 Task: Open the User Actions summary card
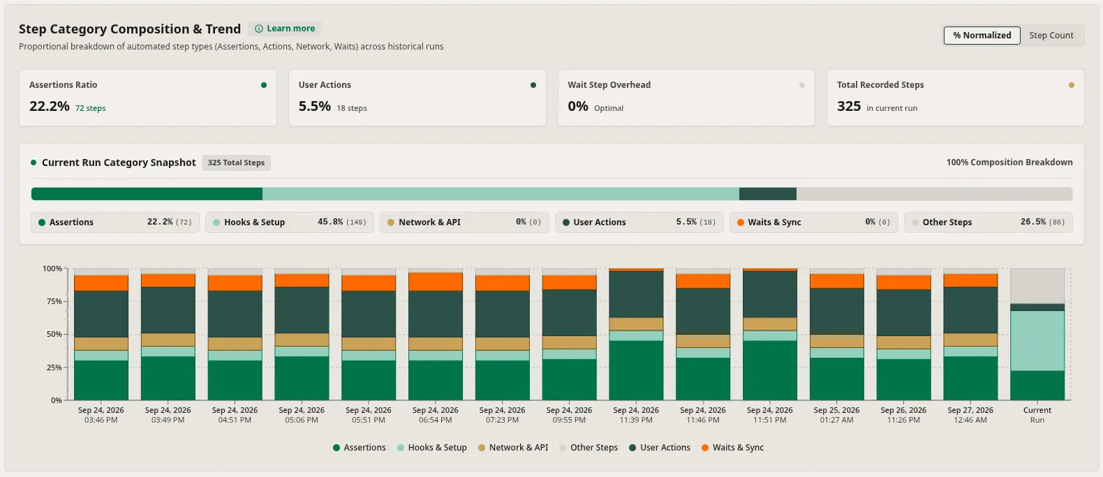coord(417,98)
